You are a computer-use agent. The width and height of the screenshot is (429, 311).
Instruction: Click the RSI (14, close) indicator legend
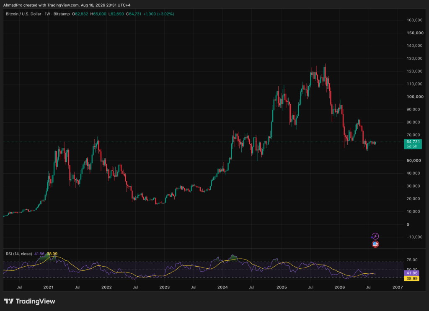coord(19,254)
